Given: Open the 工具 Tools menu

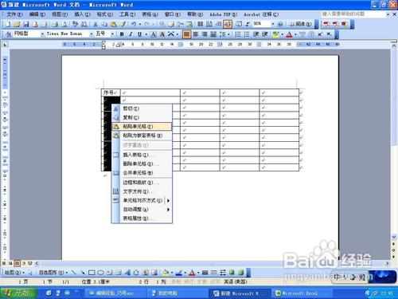Looking at the screenshot, I should (x=127, y=14).
